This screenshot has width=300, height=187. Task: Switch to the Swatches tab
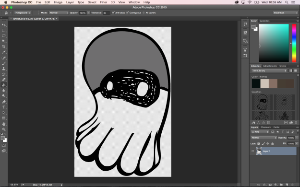264,21
